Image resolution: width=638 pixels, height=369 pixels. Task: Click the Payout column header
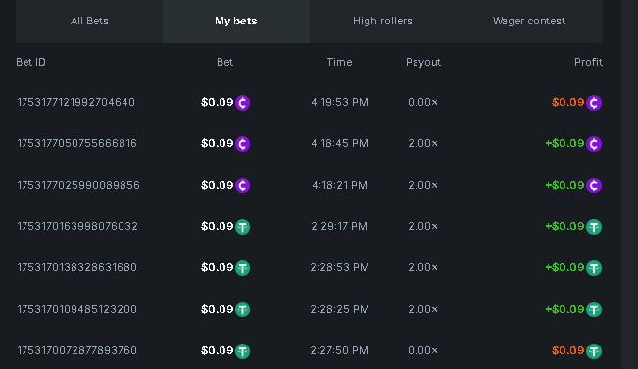423,63
